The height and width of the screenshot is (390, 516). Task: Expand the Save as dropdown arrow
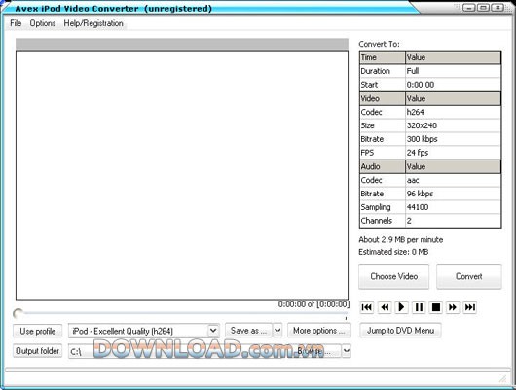[x=277, y=330]
